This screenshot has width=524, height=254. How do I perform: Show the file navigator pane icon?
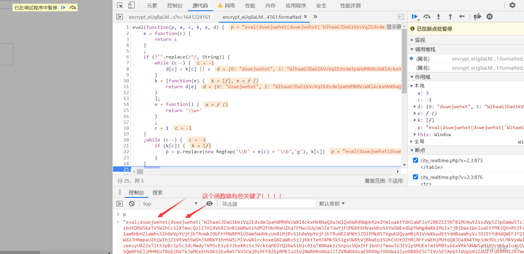coord(120,17)
